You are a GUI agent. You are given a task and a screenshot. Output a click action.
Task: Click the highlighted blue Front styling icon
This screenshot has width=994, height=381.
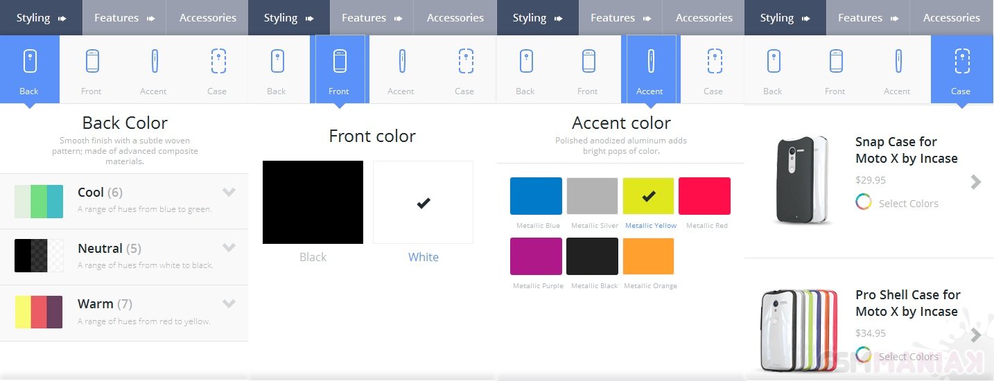[x=339, y=68]
